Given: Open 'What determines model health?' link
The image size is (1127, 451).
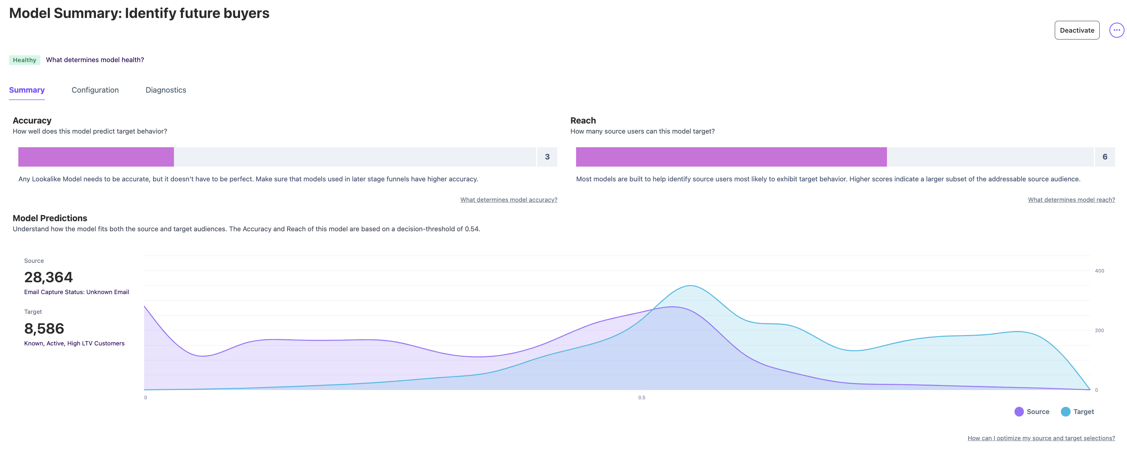Looking at the screenshot, I should click(95, 60).
